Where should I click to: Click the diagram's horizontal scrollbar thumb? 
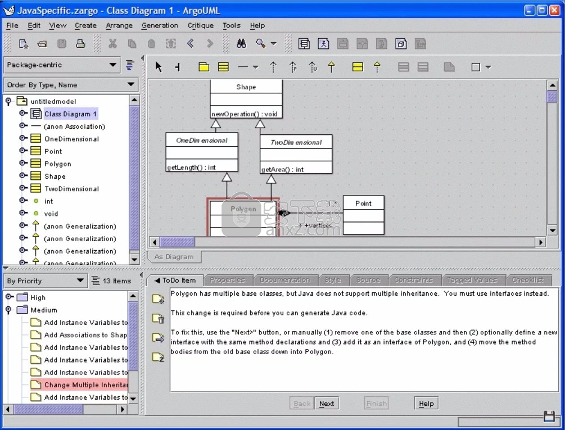click(177, 242)
